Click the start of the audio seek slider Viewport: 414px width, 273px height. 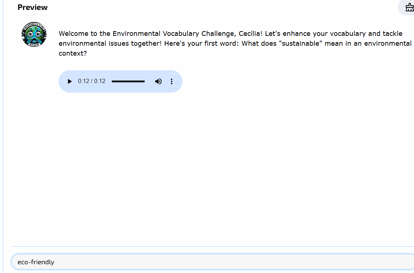tap(112, 82)
